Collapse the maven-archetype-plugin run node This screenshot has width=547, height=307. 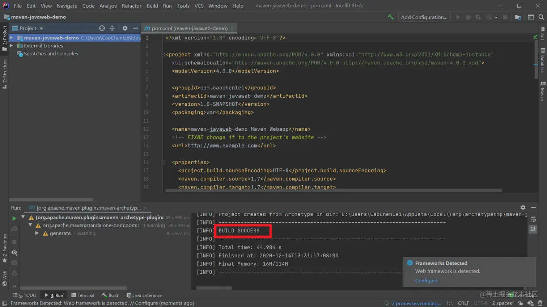[23, 217]
